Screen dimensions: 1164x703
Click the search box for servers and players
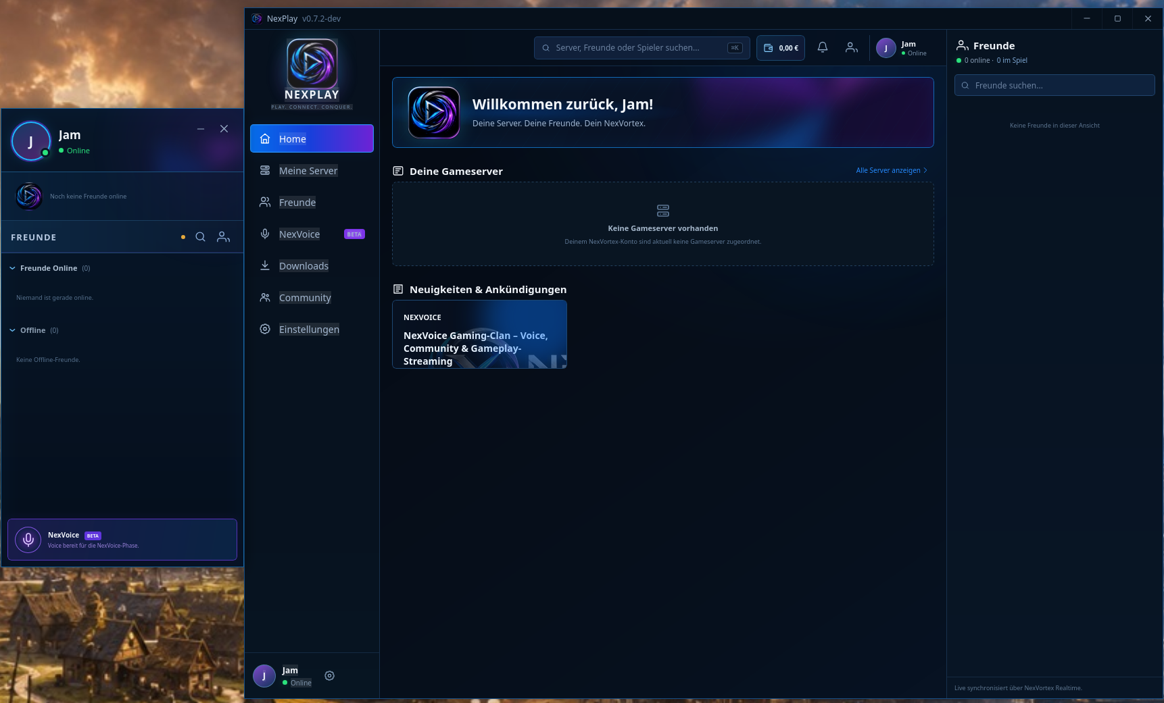pos(641,48)
